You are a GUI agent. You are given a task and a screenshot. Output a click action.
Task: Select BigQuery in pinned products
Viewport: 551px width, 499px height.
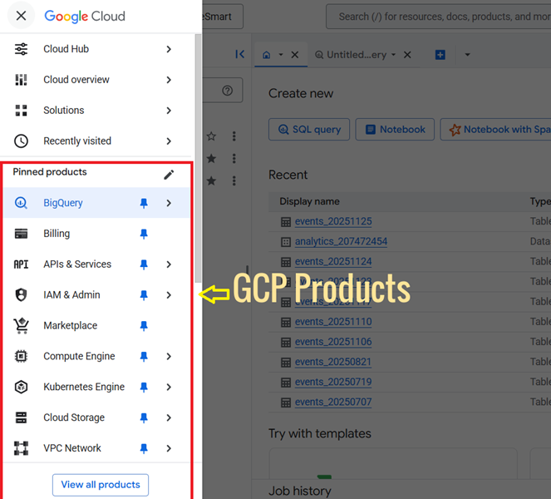[96, 203]
